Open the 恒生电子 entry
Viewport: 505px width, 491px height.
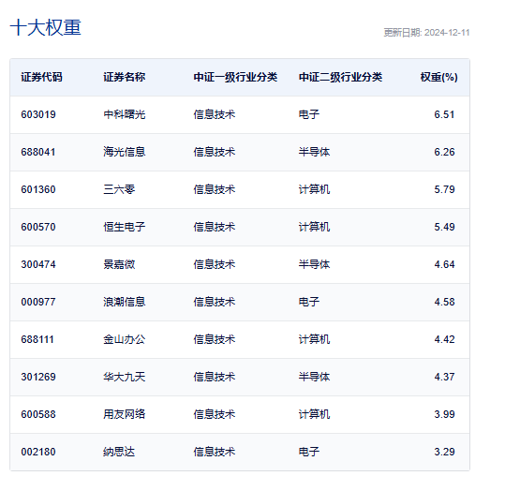(125, 227)
